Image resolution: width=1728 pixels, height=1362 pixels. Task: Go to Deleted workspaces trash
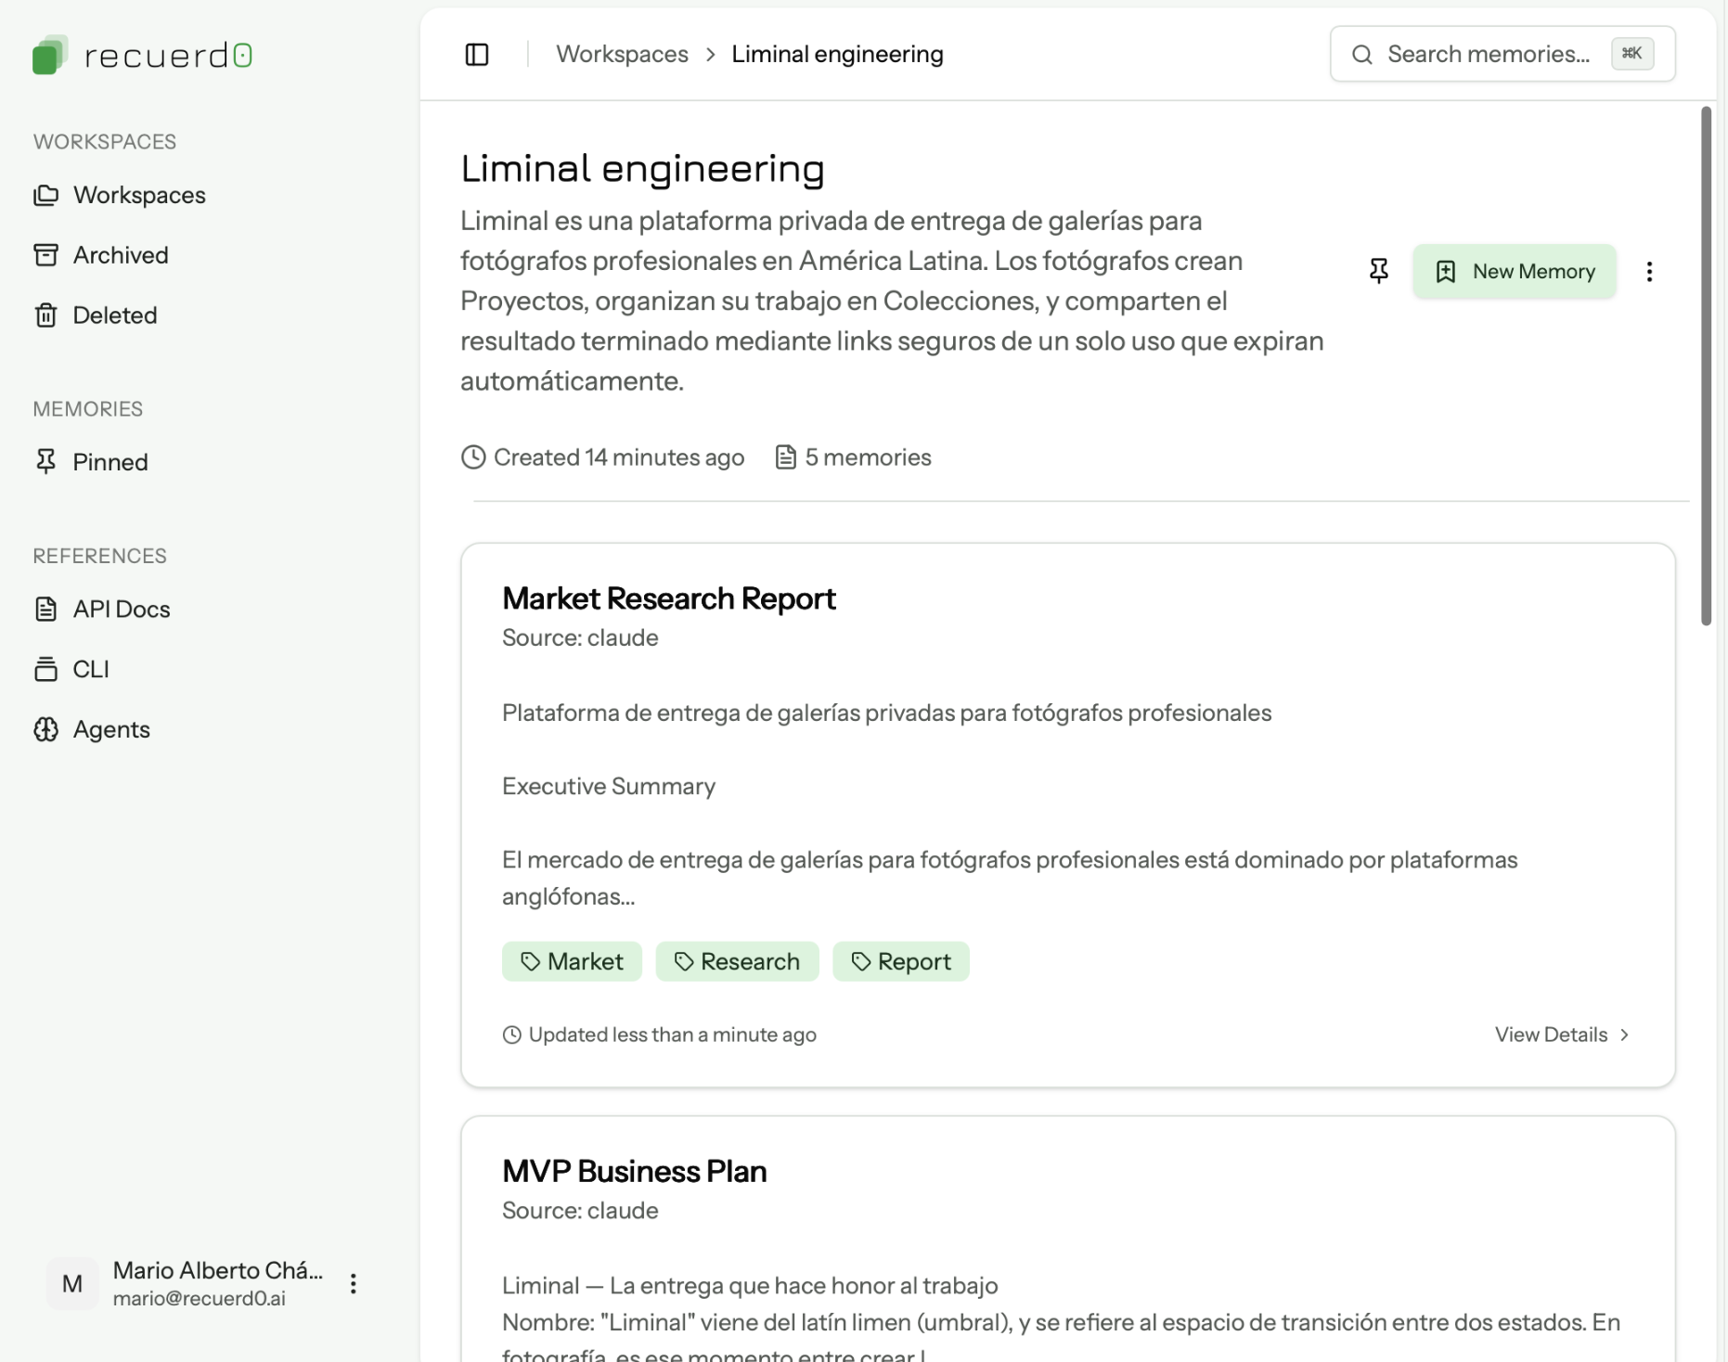[115, 315]
